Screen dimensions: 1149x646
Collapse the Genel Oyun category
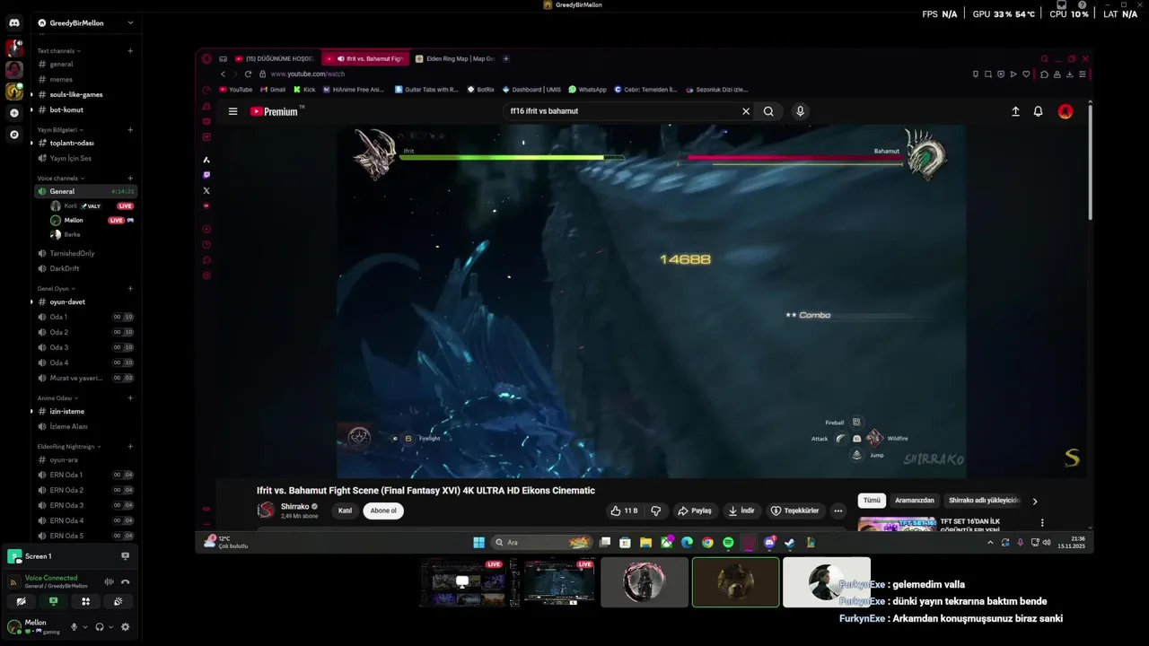[56, 289]
